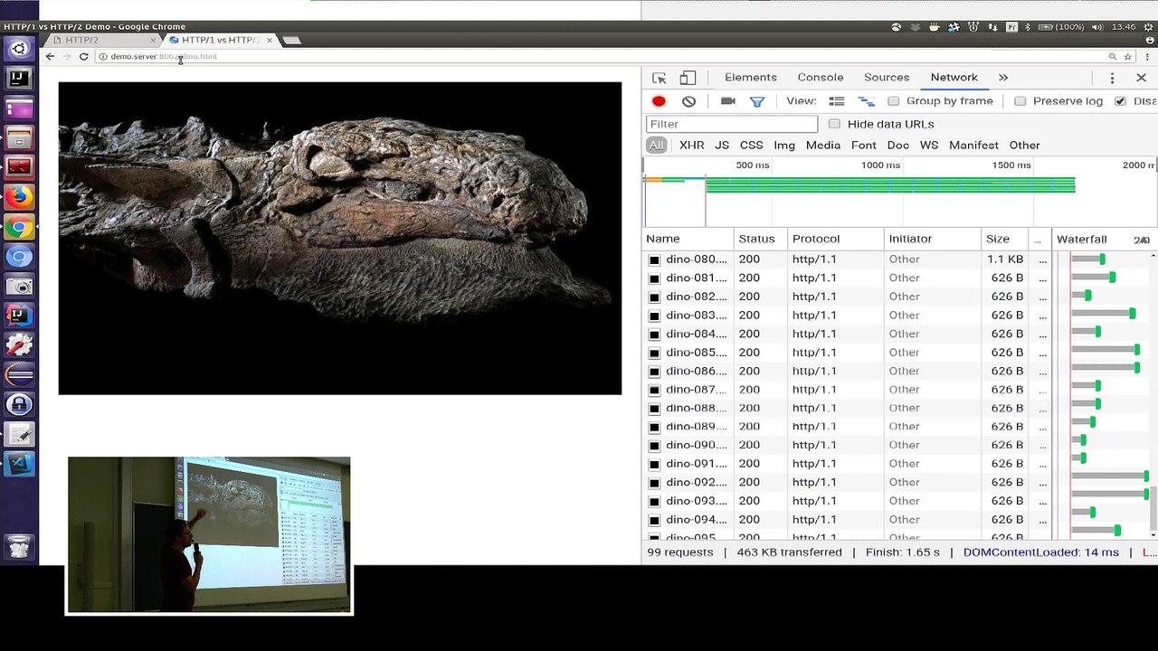The height and width of the screenshot is (651, 1158).
Task: Open the Elements panel tab
Action: pyautogui.click(x=751, y=78)
